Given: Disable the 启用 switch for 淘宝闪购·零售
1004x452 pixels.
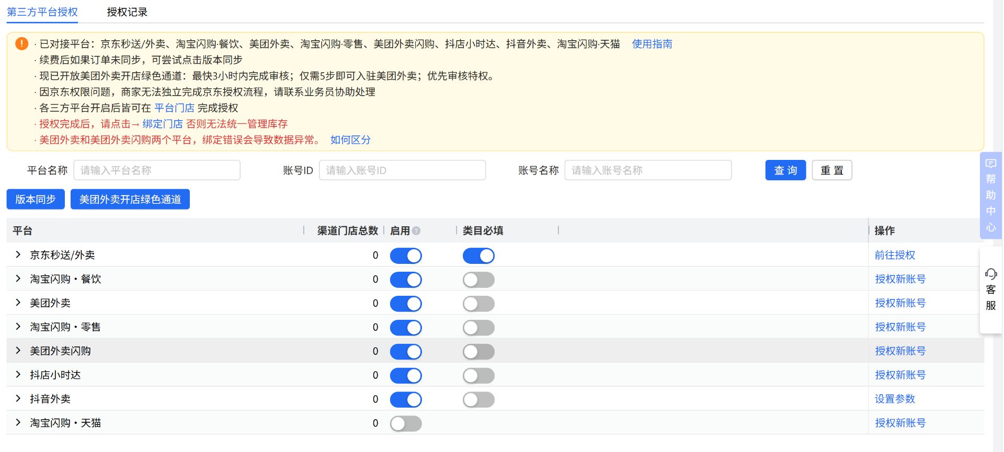Looking at the screenshot, I should [406, 328].
